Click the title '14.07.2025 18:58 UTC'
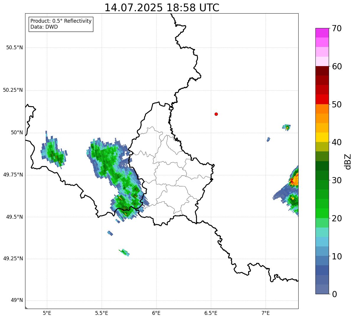The width and height of the screenshot is (355, 319). pos(162,8)
